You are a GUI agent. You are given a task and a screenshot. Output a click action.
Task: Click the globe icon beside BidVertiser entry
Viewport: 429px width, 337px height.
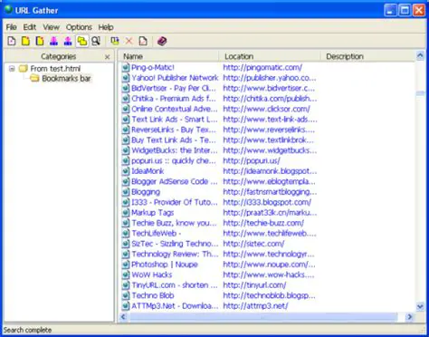click(126, 88)
